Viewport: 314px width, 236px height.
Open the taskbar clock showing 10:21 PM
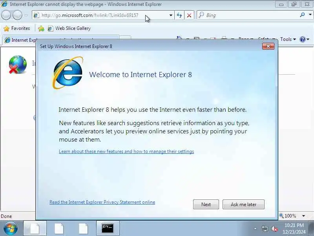[x=294, y=229]
